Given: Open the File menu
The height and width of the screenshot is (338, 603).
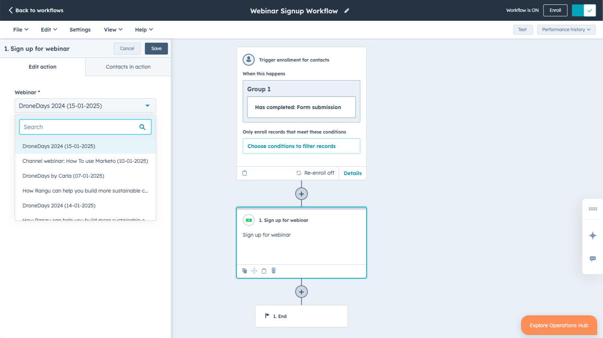Looking at the screenshot, I should (x=20, y=30).
